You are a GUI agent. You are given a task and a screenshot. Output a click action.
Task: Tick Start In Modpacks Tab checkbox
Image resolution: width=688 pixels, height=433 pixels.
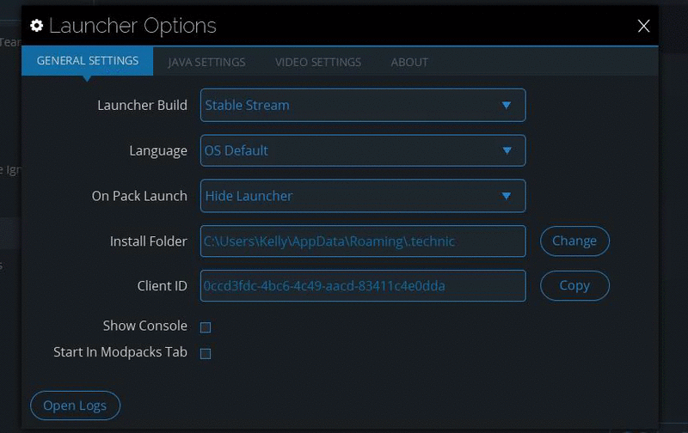tap(206, 354)
